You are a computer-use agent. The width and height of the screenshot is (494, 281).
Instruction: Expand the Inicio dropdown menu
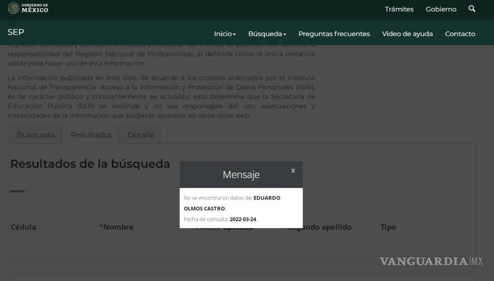pos(225,34)
